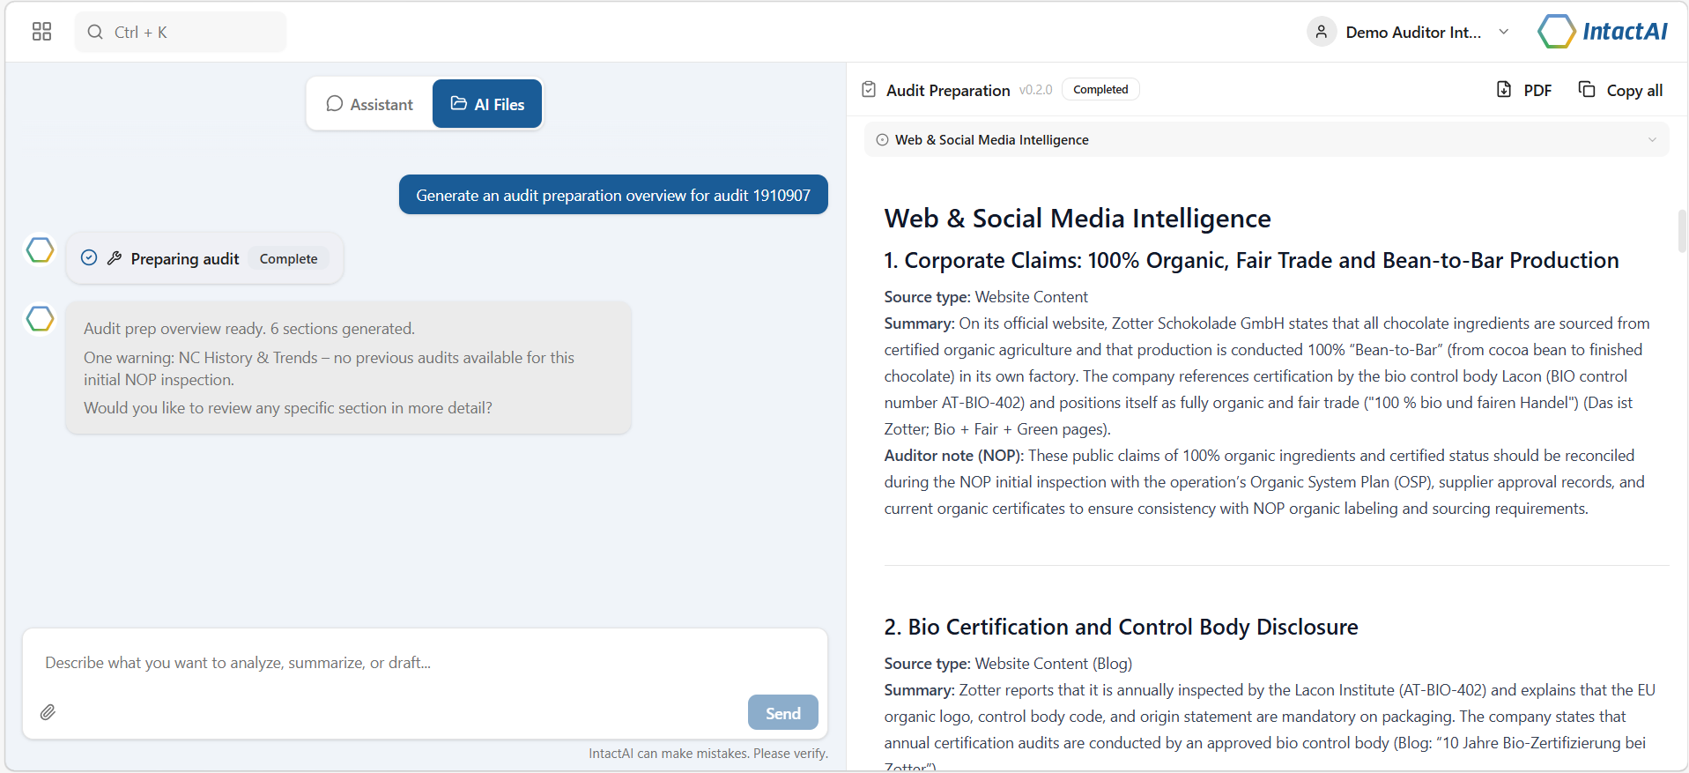Image resolution: width=1689 pixels, height=773 pixels.
Task: Click the report panel vertical scrollbar
Action: (1682, 231)
